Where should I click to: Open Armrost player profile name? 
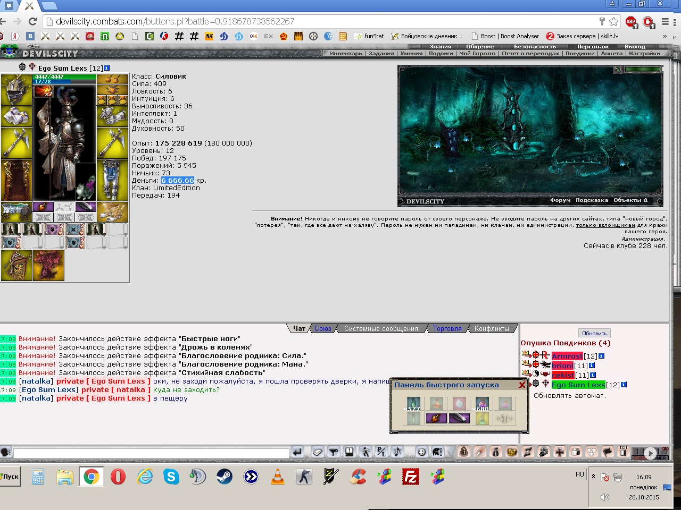(567, 356)
